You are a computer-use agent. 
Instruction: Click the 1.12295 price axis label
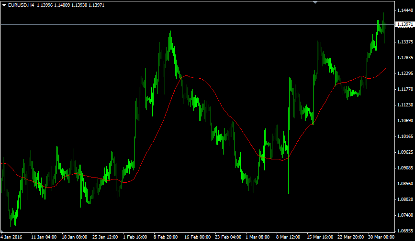pos(405,73)
